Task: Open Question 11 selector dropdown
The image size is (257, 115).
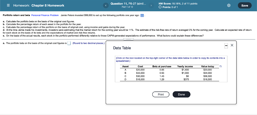Action: click(128, 4)
